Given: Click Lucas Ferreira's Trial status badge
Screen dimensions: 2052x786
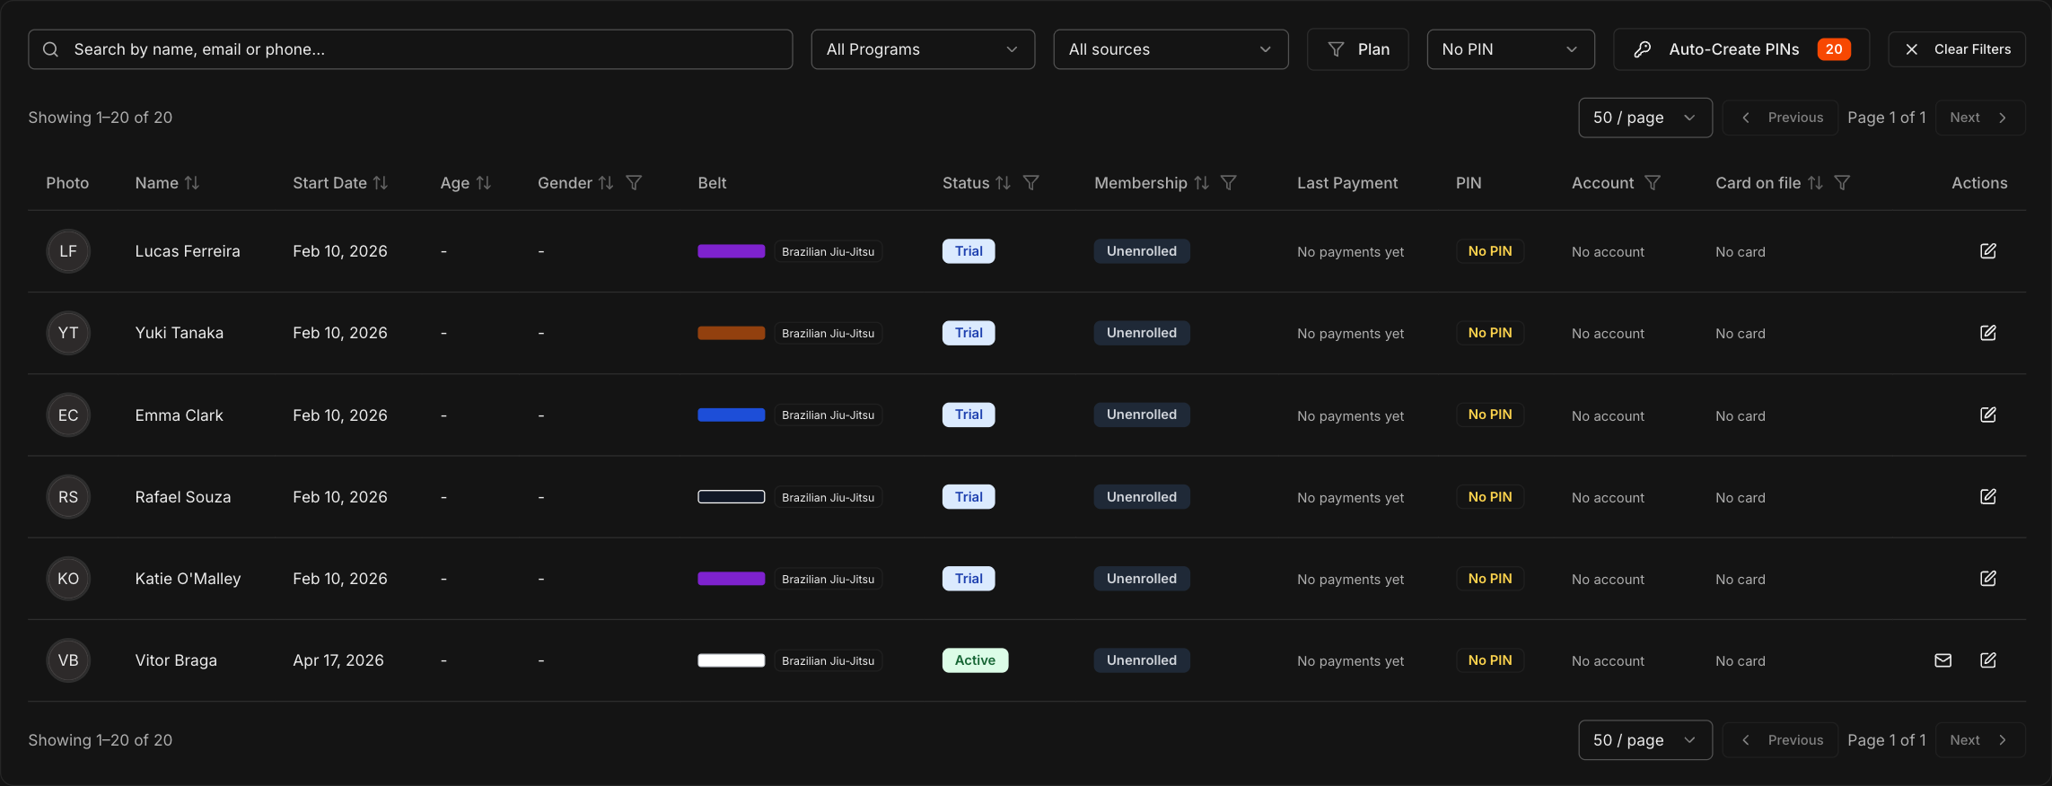Looking at the screenshot, I should [969, 251].
